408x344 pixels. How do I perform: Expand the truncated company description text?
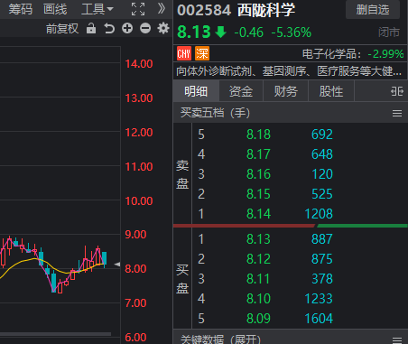289,71
